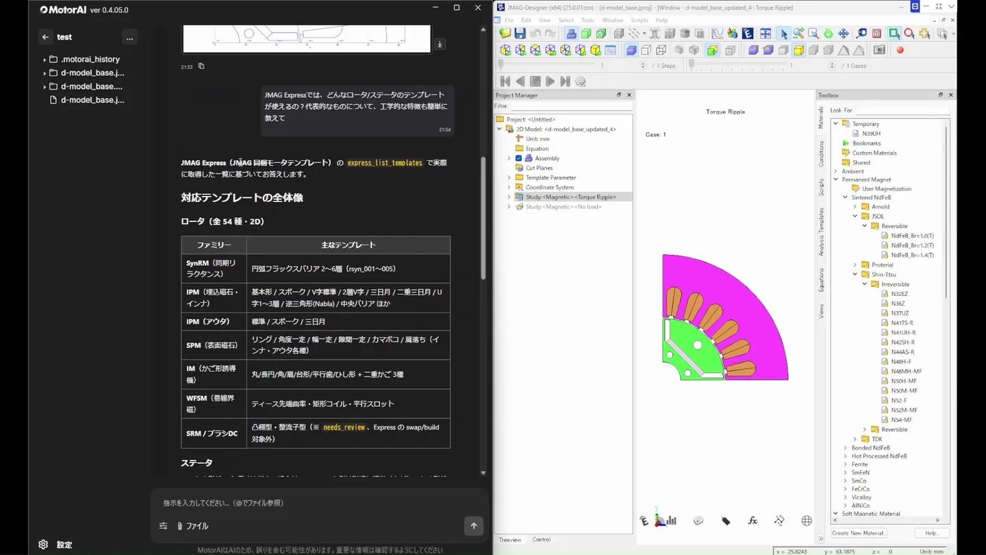
Task: Stop the animation playback square button
Action: point(535,82)
